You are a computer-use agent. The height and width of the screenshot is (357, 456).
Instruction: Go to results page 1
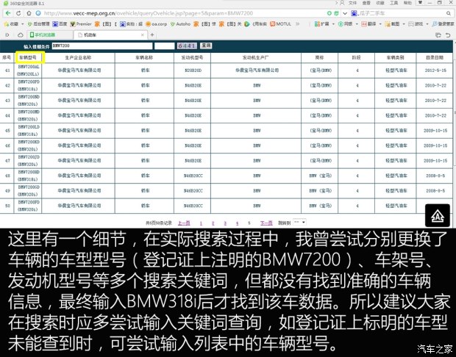[x=201, y=223]
